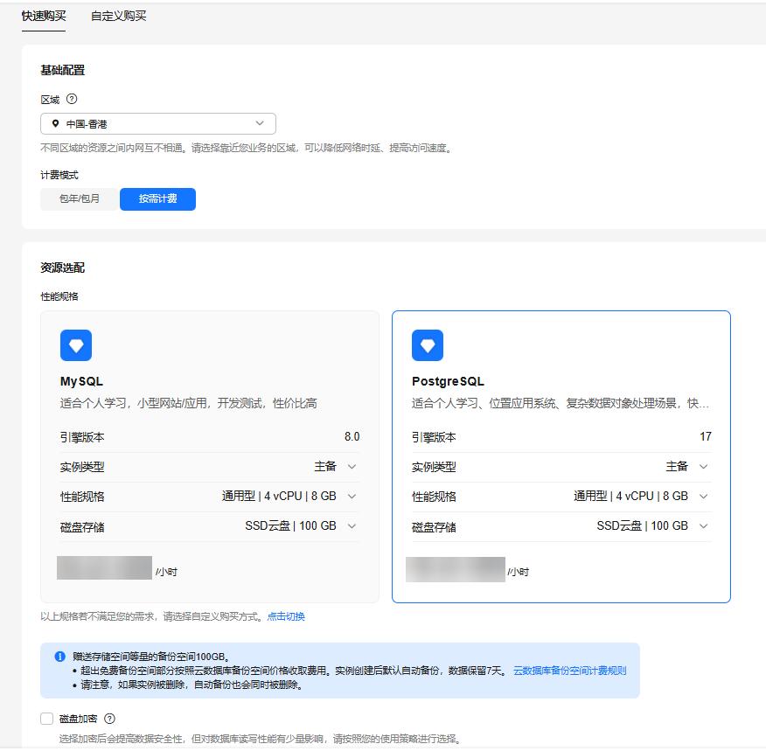
Task: Click PostgreSQL 引擎版本 label
Action: tap(434, 437)
